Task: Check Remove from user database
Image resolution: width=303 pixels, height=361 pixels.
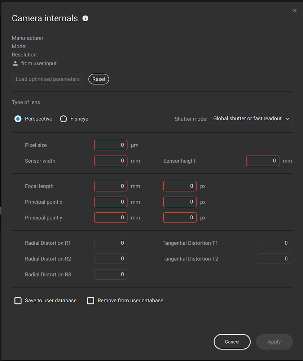Action: coord(91,301)
